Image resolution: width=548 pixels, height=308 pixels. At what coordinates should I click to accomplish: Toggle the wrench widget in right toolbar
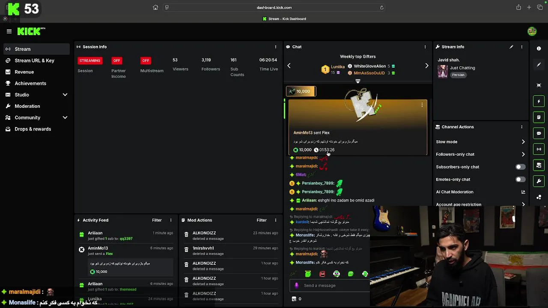[539, 181]
